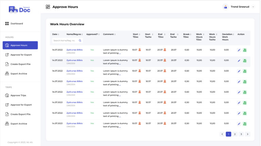Open Export Archive under Hours section

point(19,74)
